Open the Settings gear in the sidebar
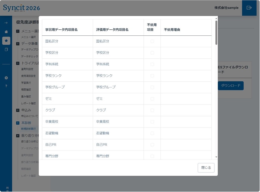This screenshot has width=260, height=192. click(6, 77)
